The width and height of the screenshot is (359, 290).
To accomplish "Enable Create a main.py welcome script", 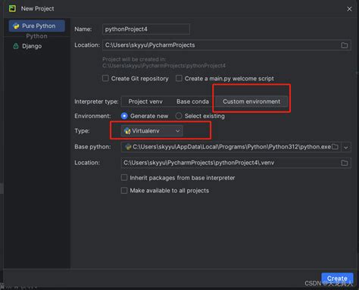I will [179, 78].
